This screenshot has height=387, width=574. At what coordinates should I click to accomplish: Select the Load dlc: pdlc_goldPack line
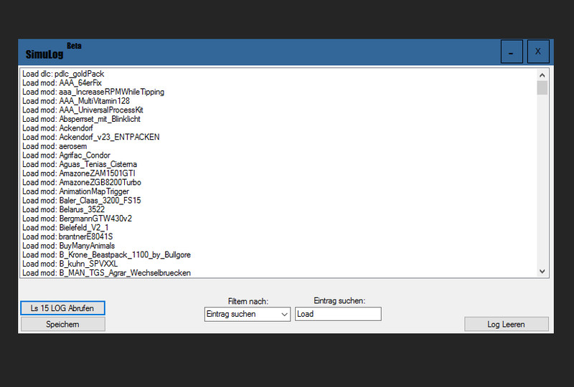tap(63, 74)
